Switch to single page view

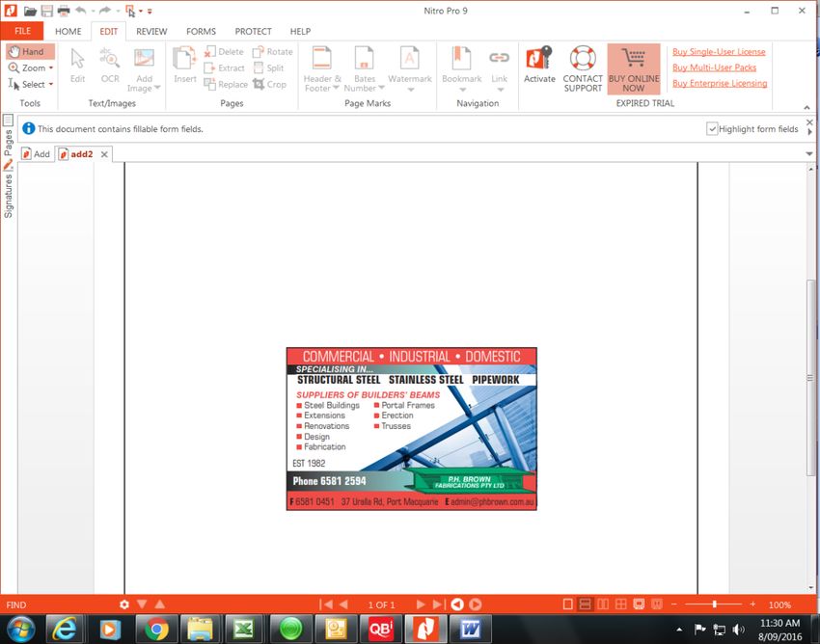567,604
